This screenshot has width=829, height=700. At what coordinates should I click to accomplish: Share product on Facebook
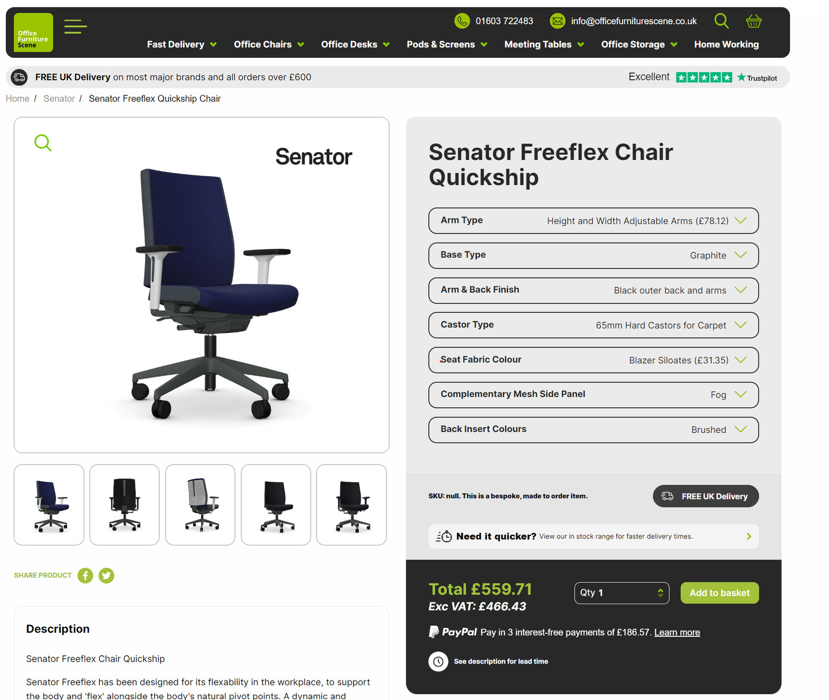click(x=85, y=575)
